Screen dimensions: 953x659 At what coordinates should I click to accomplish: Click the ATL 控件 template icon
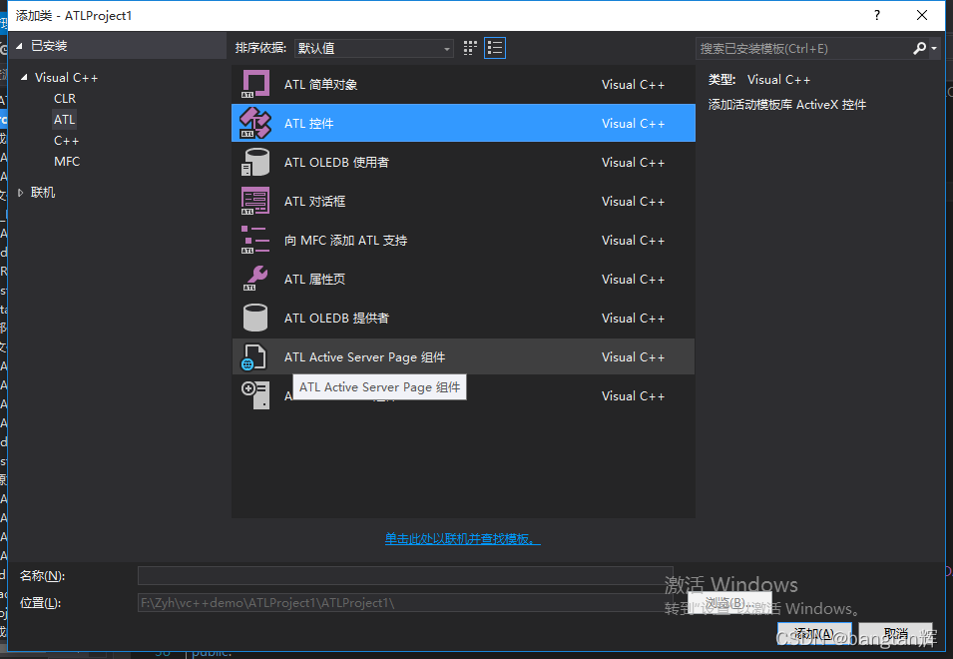253,123
